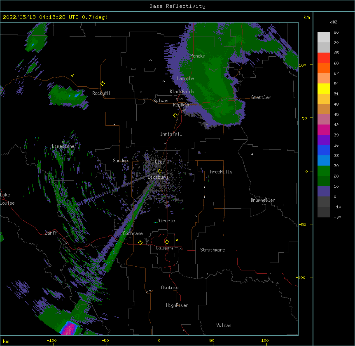Click the Olds town label
The image size is (355, 346).
[x=160, y=162]
